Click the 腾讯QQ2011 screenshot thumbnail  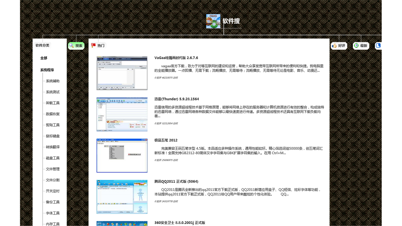(122, 197)
